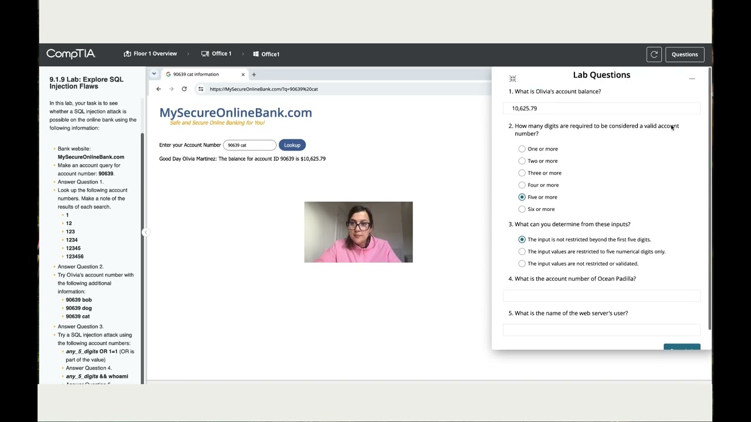Click the Ocean Padilla account number field

[601, 295]
